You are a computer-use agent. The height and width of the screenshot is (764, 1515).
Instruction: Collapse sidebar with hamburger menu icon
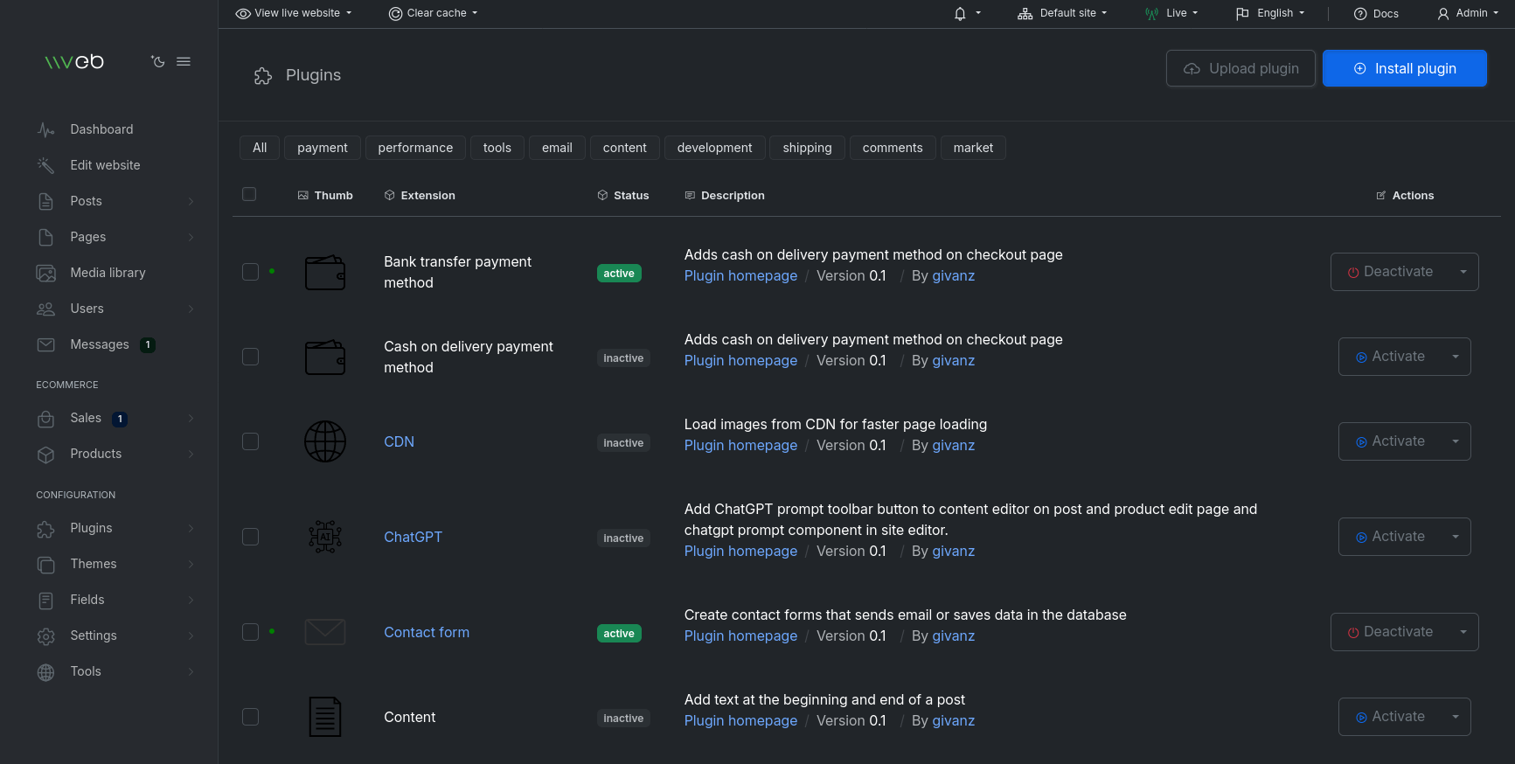tap(184, 61)
